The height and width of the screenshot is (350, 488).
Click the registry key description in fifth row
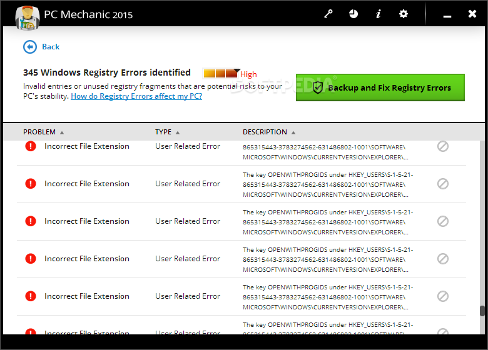[328, 297]
